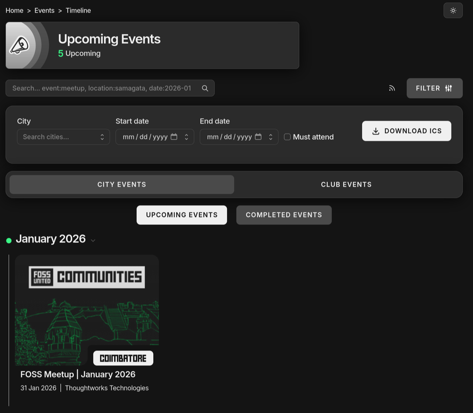Open the End date calendar picker icon
473x413 pixels.
[x=259, y=137]
